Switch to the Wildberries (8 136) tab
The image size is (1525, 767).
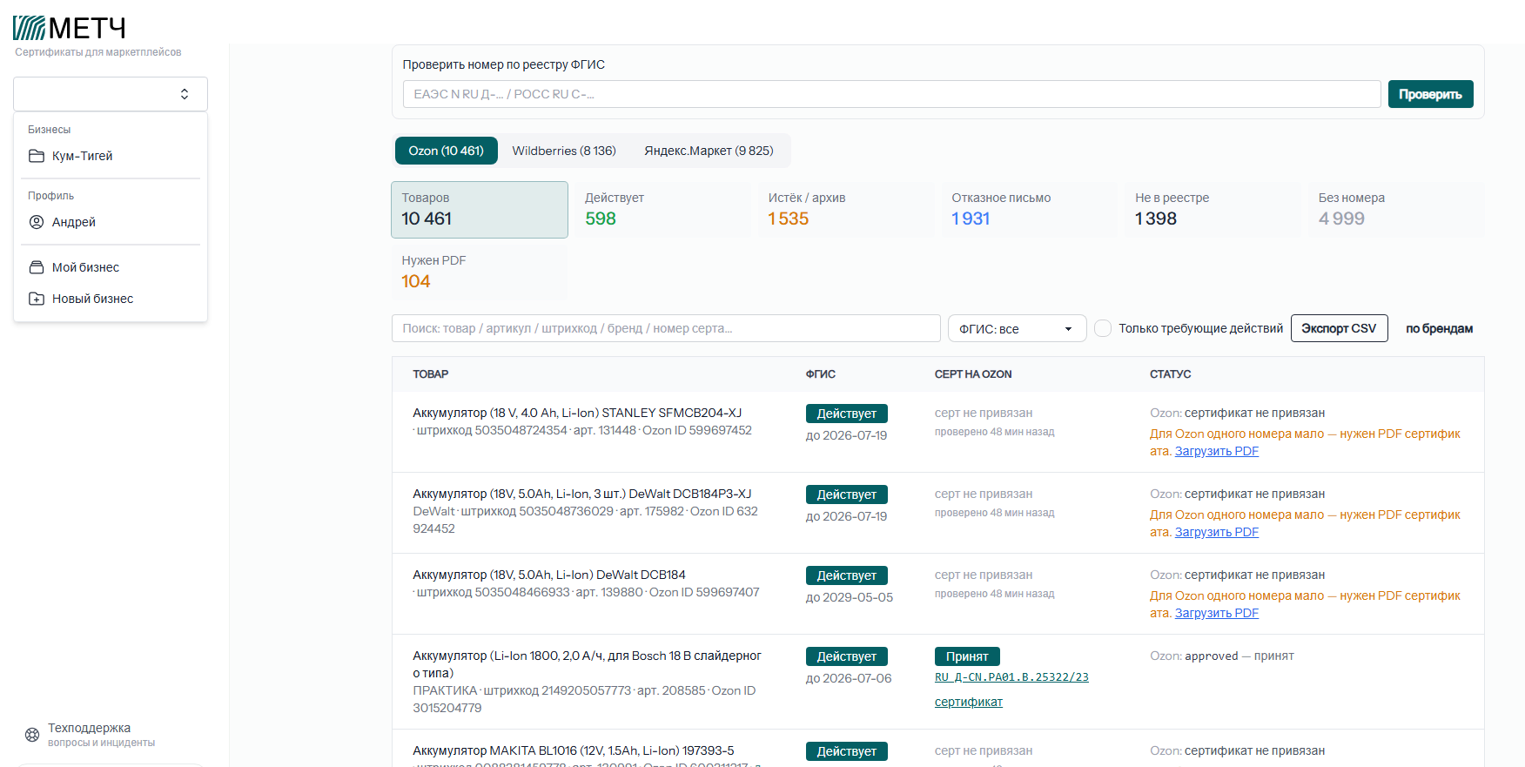tap(564, 151)
